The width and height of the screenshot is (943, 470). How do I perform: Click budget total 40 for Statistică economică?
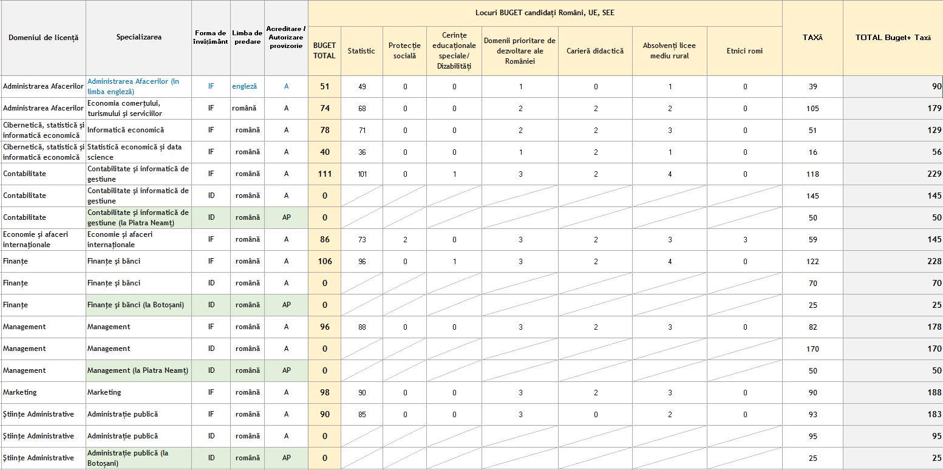(x=324, y=152)
